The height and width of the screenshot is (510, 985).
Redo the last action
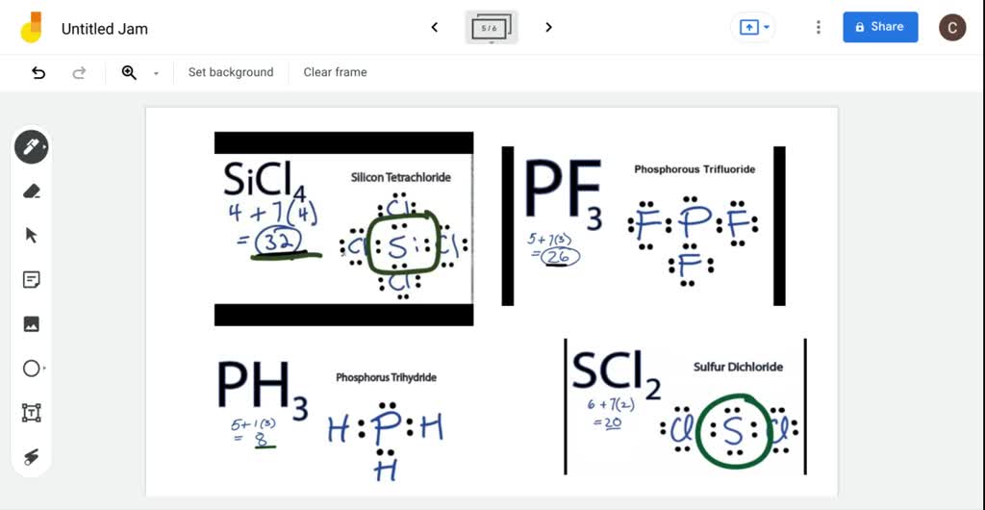80,72
